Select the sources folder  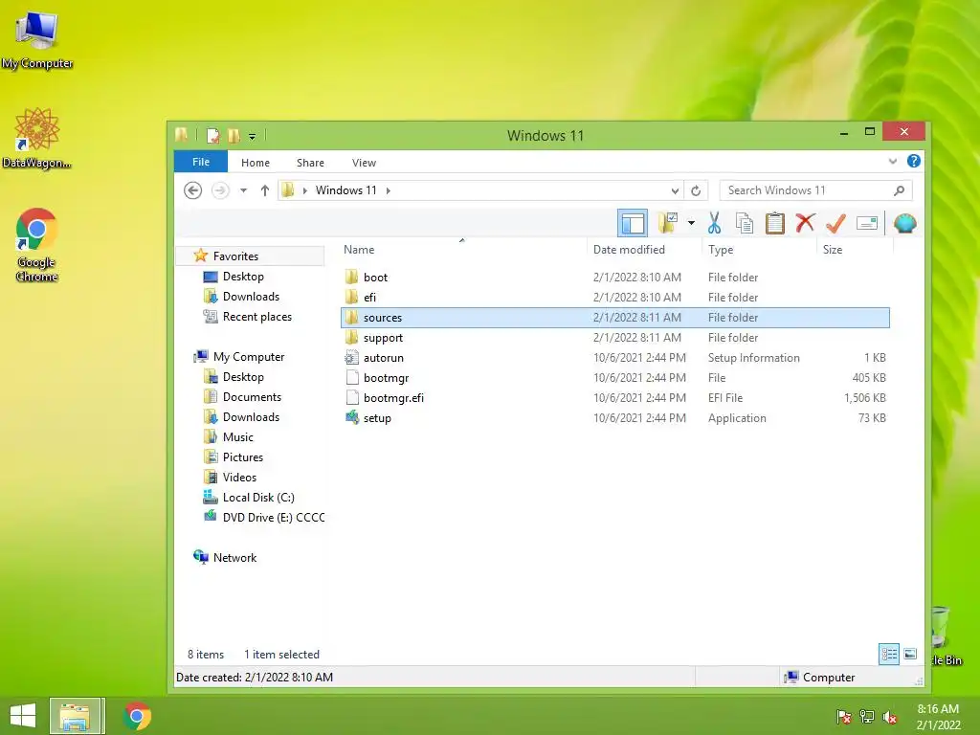coord(615,318)
